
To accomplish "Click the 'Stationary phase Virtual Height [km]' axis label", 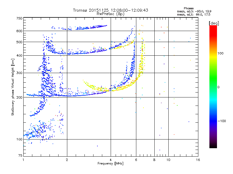I will 13,87.
